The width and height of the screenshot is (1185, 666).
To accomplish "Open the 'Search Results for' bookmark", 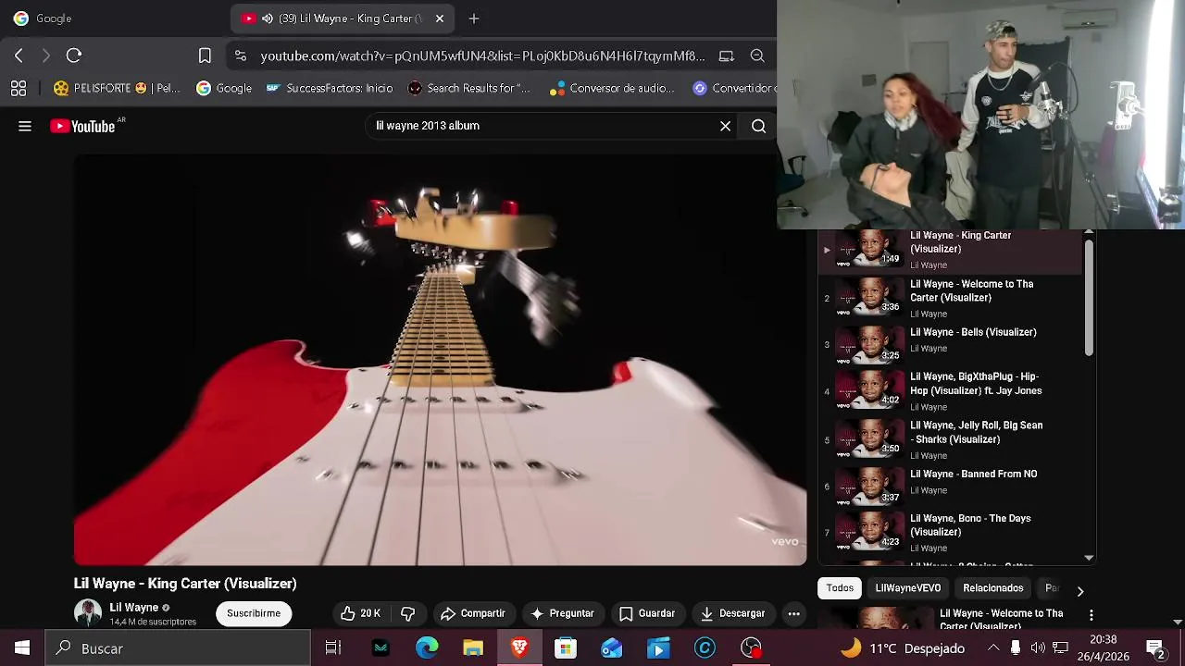I will tap(469, 88).
